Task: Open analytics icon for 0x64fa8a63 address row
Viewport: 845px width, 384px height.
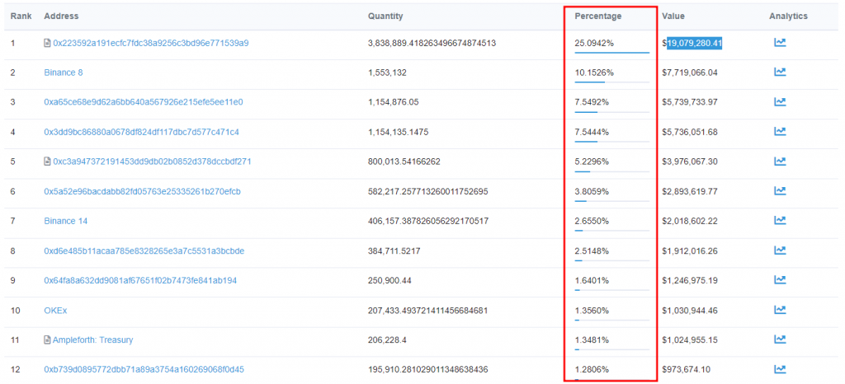Action: (x=780, y=280)
